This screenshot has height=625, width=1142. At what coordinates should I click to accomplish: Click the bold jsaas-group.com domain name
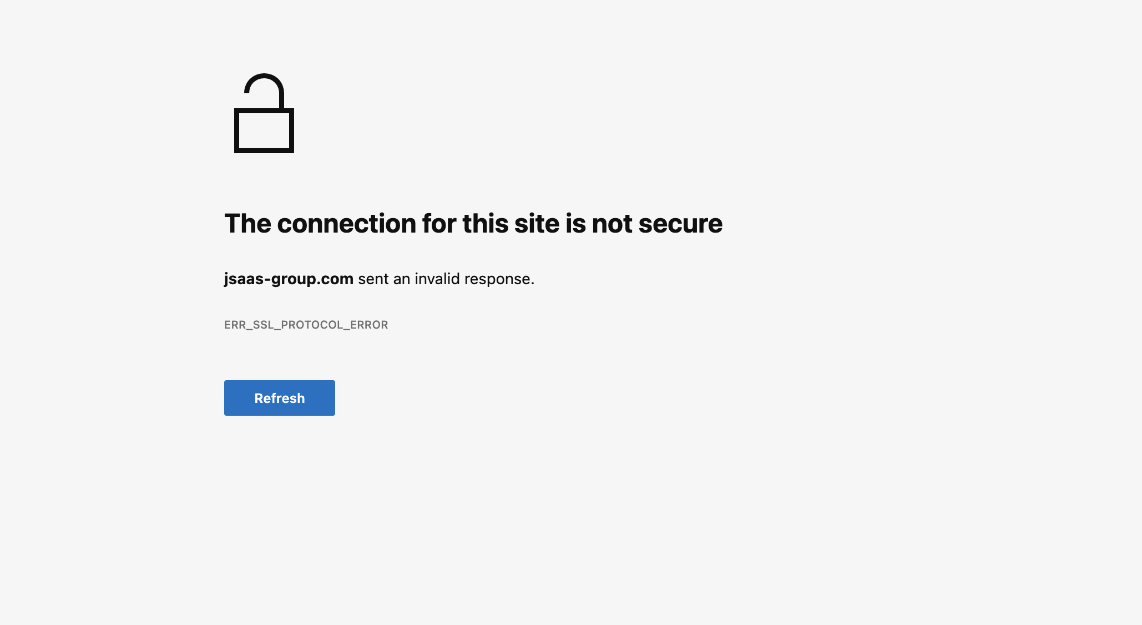tap(289, 279)
